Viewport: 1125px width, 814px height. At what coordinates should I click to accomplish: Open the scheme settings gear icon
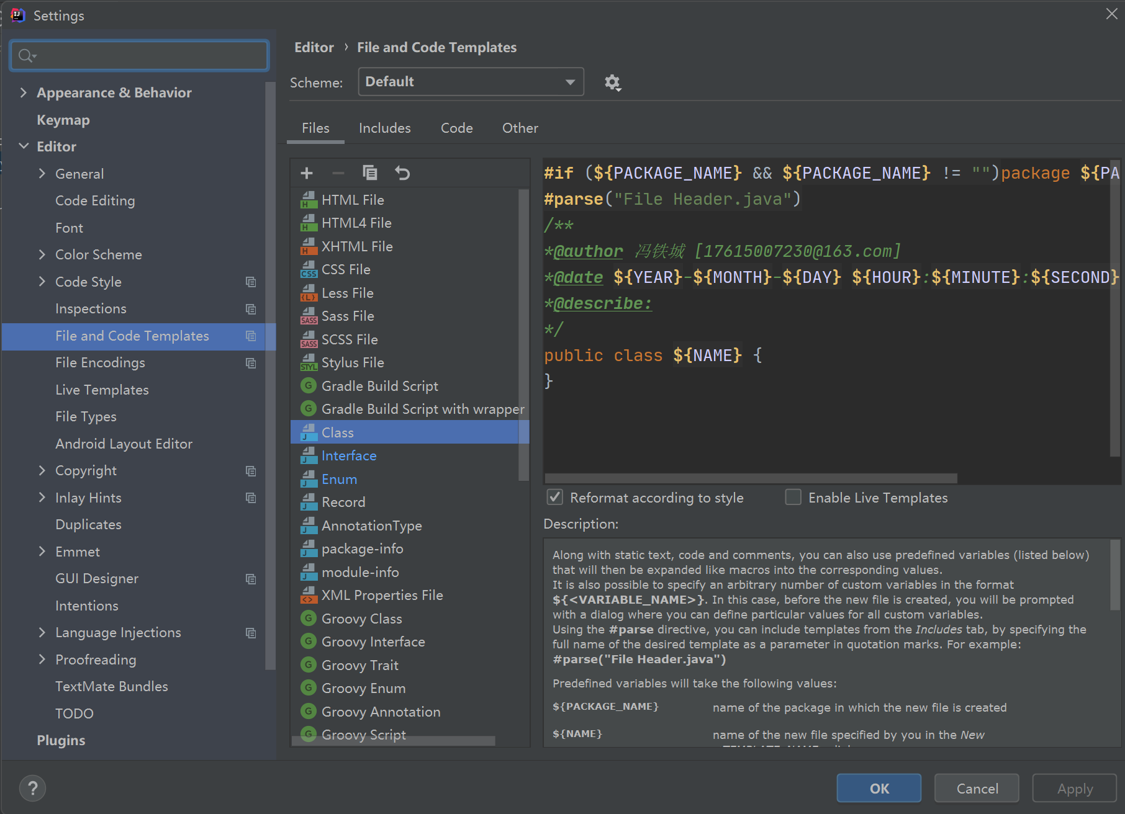click(x=613, y=83)
